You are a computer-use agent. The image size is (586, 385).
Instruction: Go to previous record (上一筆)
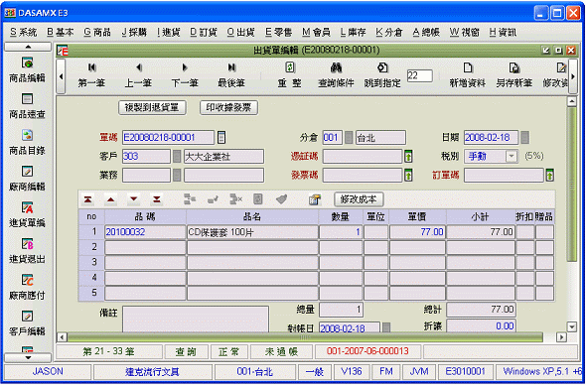(138, 75)
